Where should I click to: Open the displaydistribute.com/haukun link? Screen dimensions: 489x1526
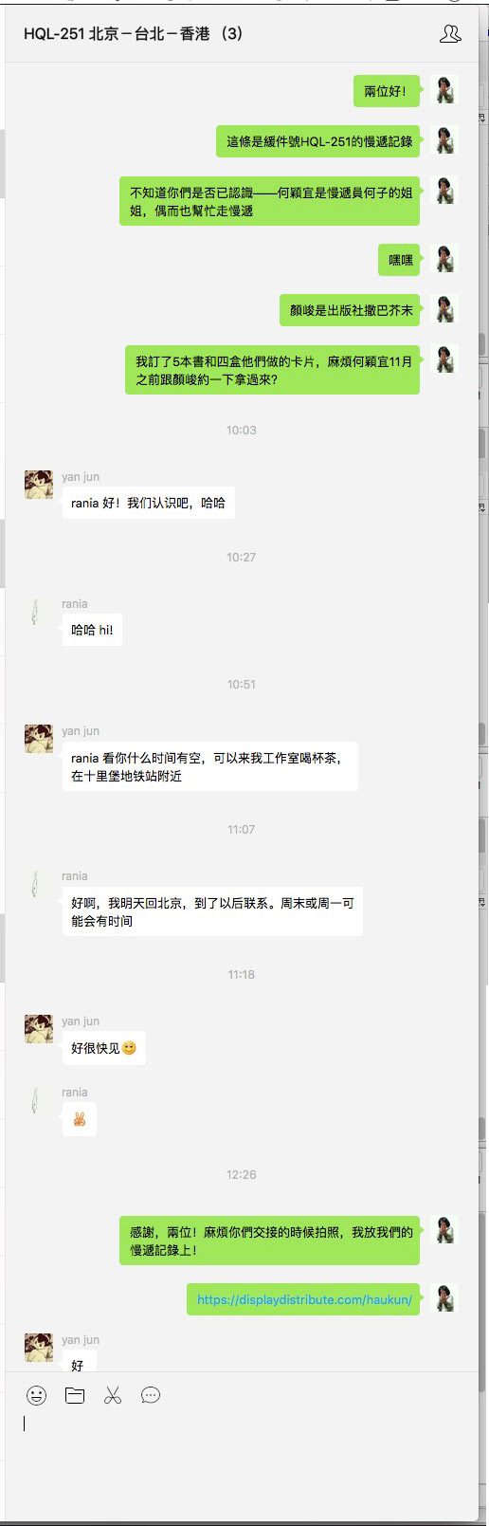(x=304, y=1299)
